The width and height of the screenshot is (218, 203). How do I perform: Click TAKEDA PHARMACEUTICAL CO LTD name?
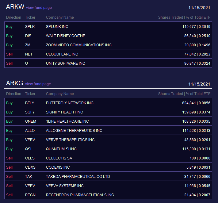[x=78, y=176]
